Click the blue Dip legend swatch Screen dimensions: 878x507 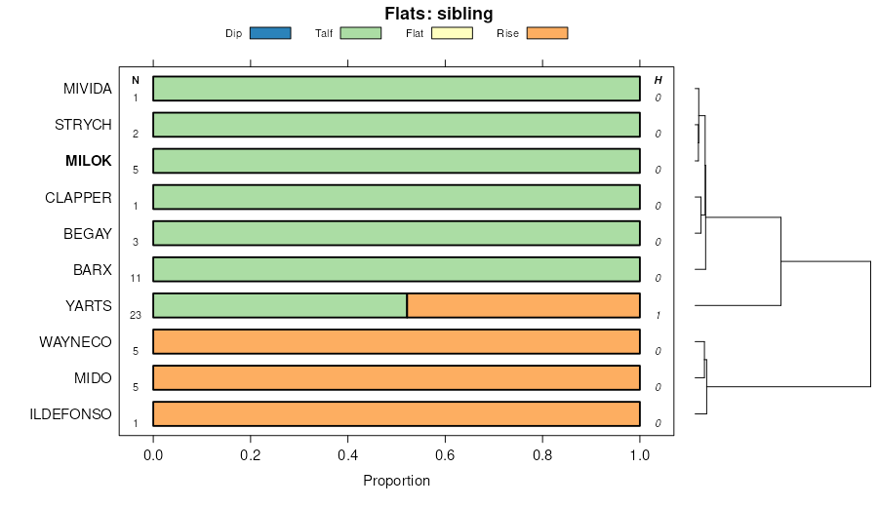270,33
